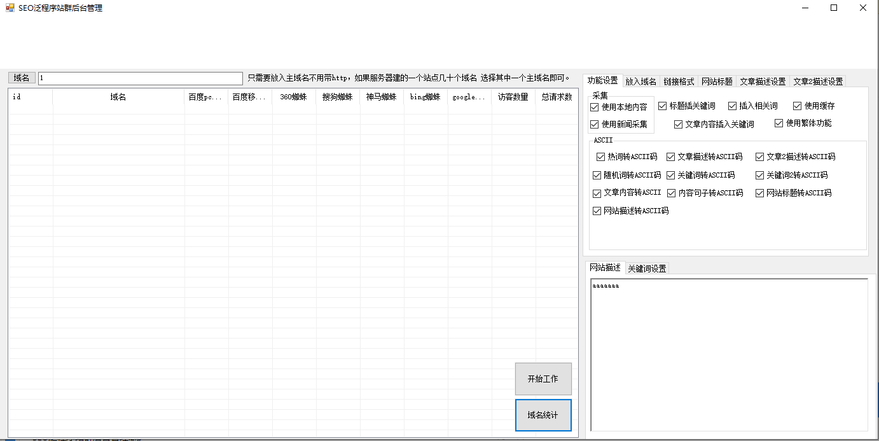Uncheck 使用繁体功能 checkbox
Image resolution: width=879 pixels, height=441 pixels.
779,123
